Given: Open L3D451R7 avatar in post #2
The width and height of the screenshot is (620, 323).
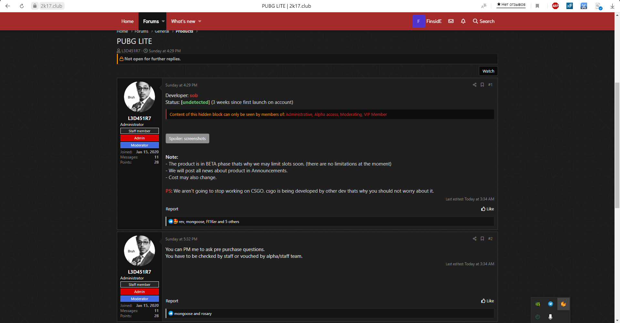Looking at the screenshot, I should [139, 251].
